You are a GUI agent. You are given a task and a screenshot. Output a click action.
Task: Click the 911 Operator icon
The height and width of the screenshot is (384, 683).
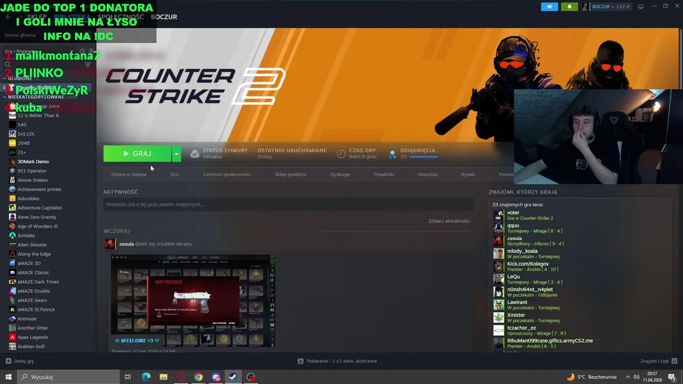coord(12,171)
